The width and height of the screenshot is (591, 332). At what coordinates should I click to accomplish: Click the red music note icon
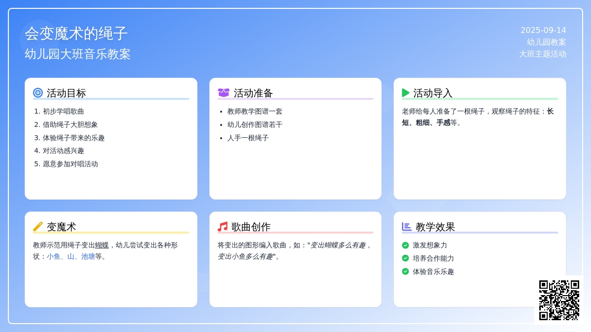[x=223, y=226]
